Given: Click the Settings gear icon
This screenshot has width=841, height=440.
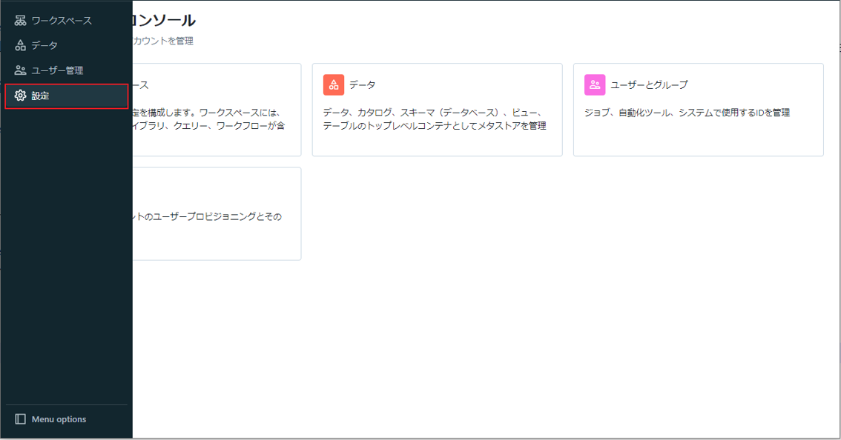Looking at the screenshot, I should point(20,96).
